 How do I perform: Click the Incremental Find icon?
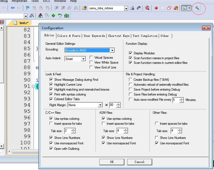[139, 8]
